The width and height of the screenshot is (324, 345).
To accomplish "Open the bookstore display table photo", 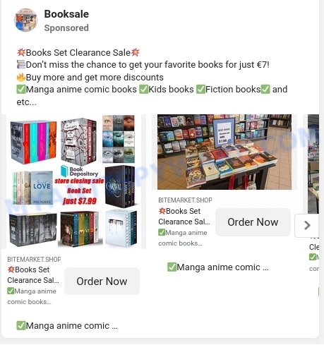I will (x=224, y=152).
